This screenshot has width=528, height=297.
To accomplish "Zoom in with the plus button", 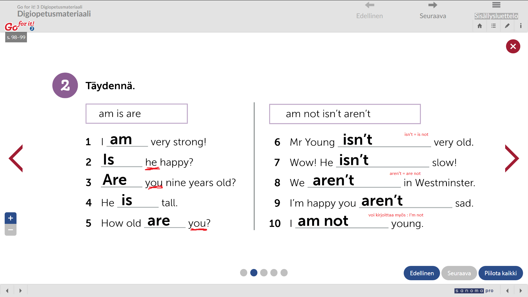I will pyautogui.click(x=10, y=218).
